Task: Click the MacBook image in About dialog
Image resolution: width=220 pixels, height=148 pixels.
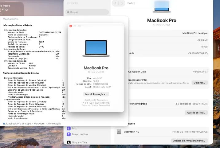Action: pyautogui.click(x=96, y=48)
